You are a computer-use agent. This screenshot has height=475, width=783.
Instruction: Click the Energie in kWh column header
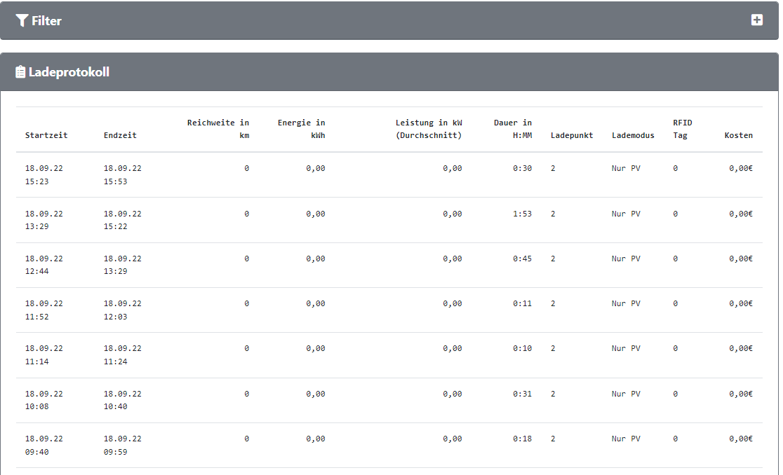pos(301,129)
